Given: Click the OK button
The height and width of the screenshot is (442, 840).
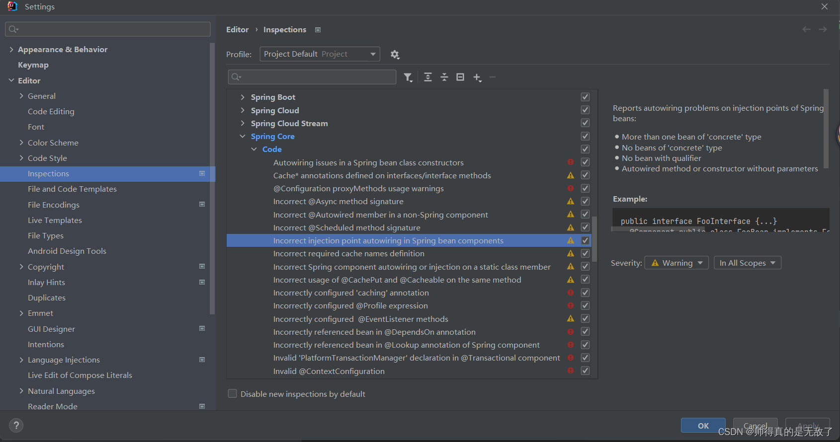Looking at the screenshot, I should point(703,426).
